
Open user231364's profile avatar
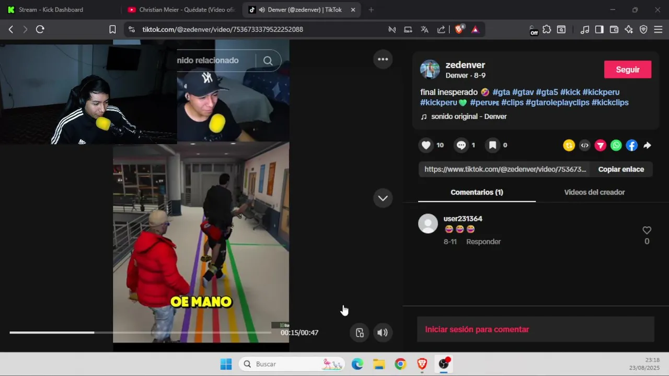pyautogui.click(x=428, y=224)
